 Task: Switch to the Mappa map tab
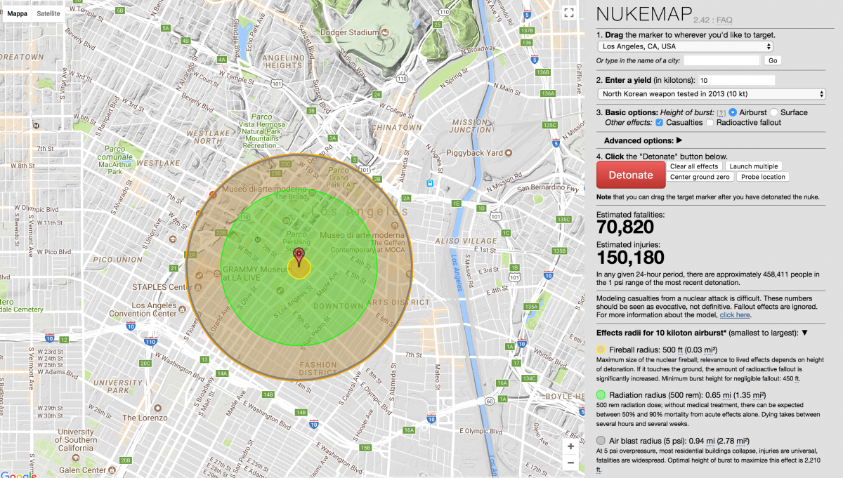tap(17, 13)
